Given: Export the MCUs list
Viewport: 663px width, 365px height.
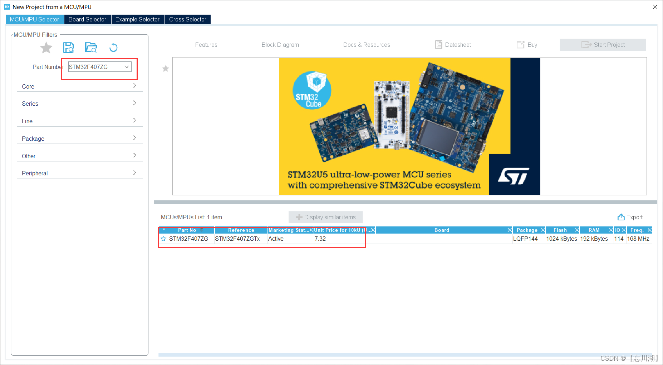Looking at the screenshot, I should [630, 217].
